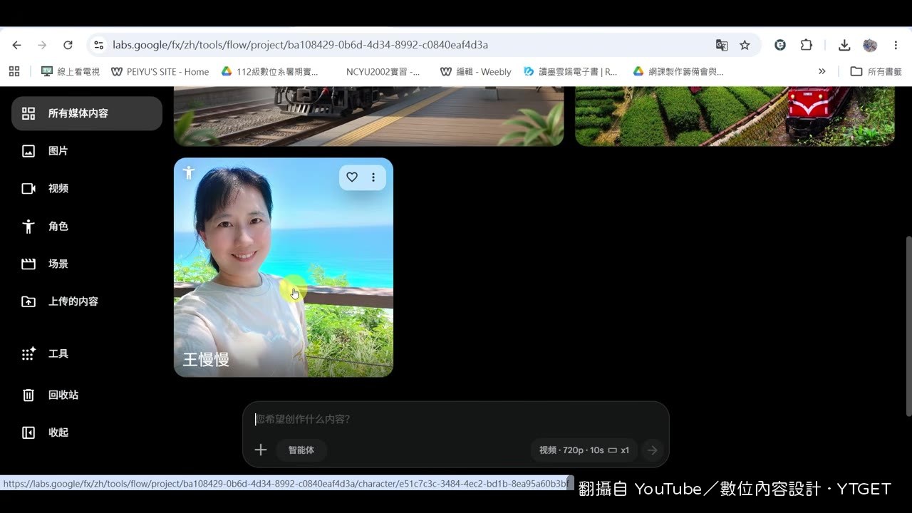Image resolution: width=912 pixels, height=513 pixels.
Task: Click the forward navigation arrow
Action: click(42, 45)
